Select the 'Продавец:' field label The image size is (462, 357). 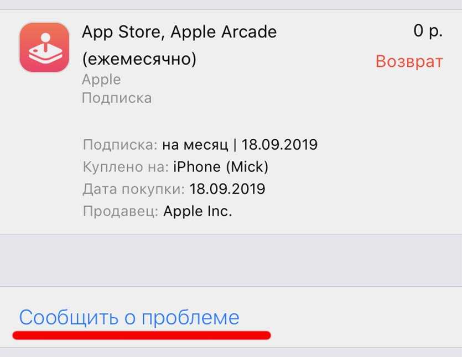pyautogui.click(x=121, y=211)
